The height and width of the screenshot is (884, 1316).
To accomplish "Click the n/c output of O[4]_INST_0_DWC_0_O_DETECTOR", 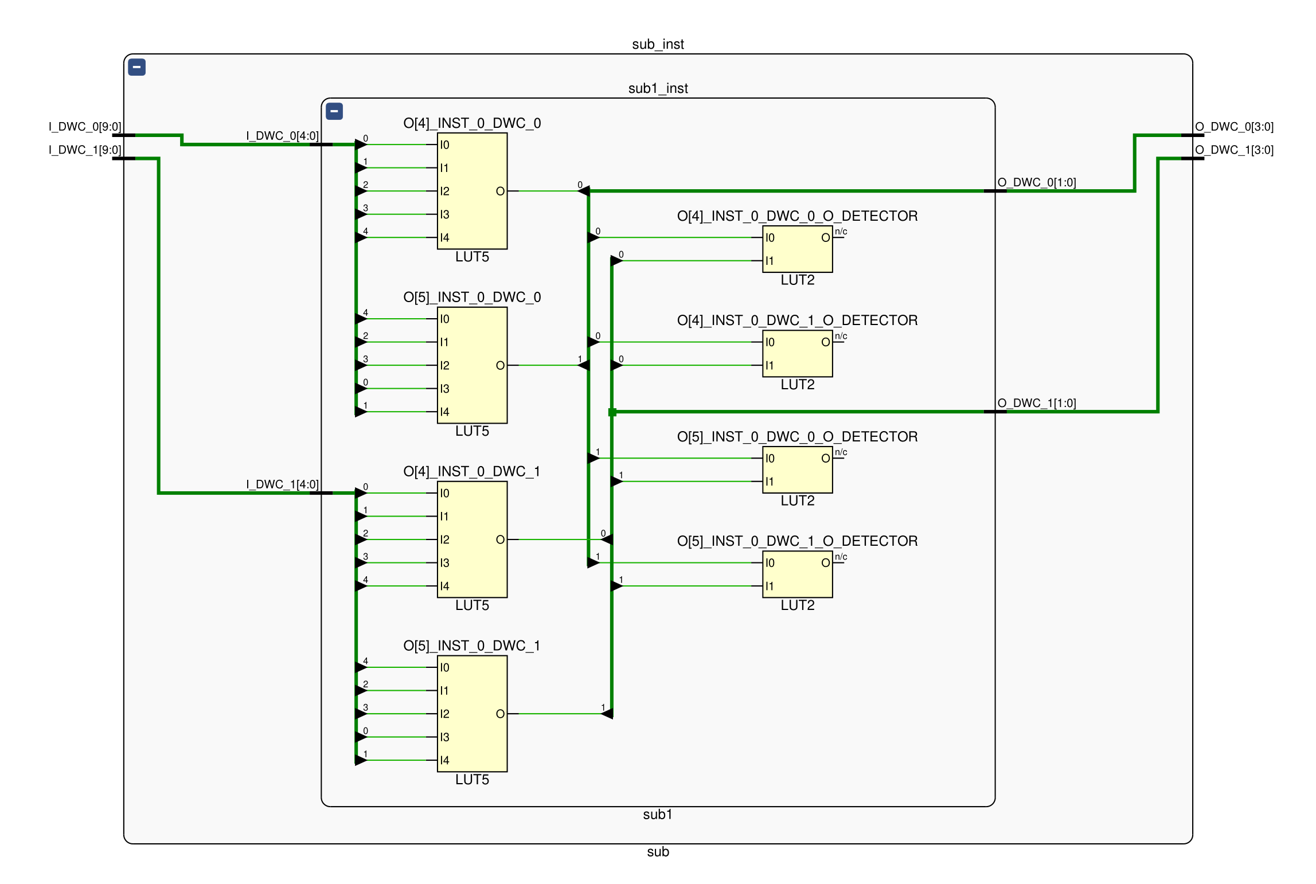I will 841,232.
